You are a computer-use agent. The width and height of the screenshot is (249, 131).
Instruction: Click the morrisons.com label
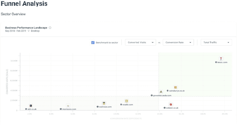[69, 109]
